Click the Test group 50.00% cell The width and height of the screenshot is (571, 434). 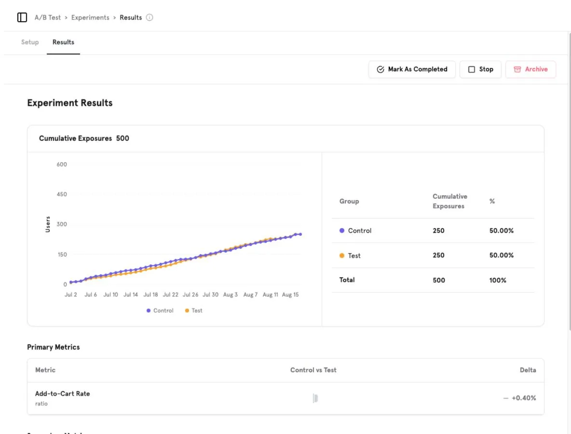(x=502, y=256)
